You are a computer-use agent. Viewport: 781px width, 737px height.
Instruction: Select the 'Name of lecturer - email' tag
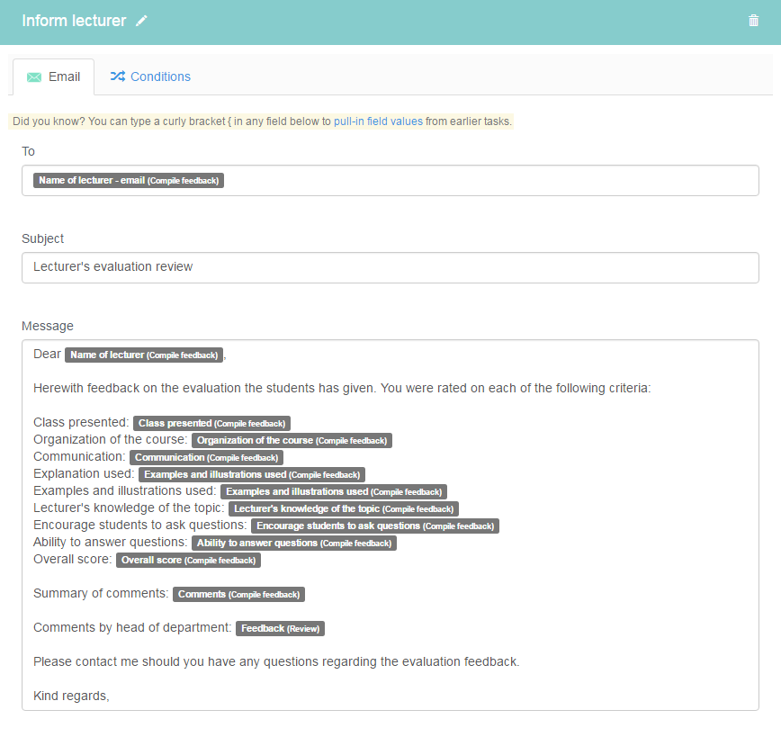(x=129, y=180)
